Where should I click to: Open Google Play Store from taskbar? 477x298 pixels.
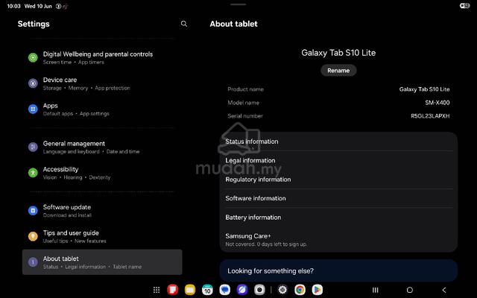(317, 290)
